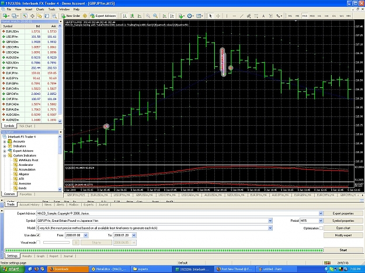Click the green tester progress bar
Viewport: 365px width, 273px height.
click(164, 250)
